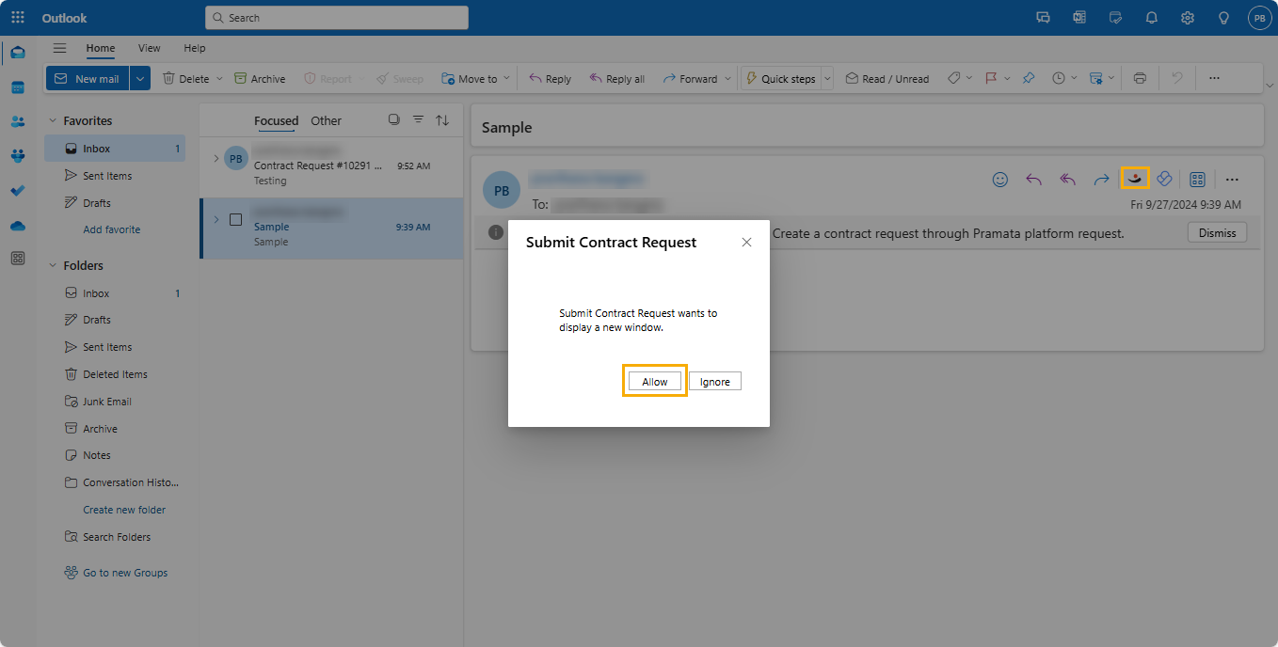The image size is (1278, 647).
Task: Click the Archive toolbar button
Action: 260,79
